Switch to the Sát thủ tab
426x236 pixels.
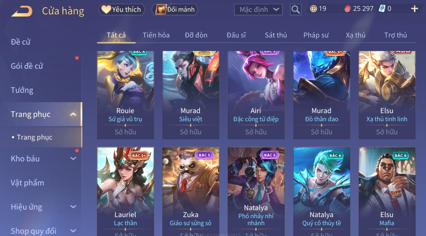coord(276,35)
